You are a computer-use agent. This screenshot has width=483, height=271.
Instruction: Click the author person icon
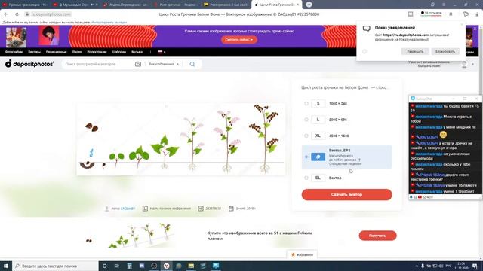[x=106, y=209]
